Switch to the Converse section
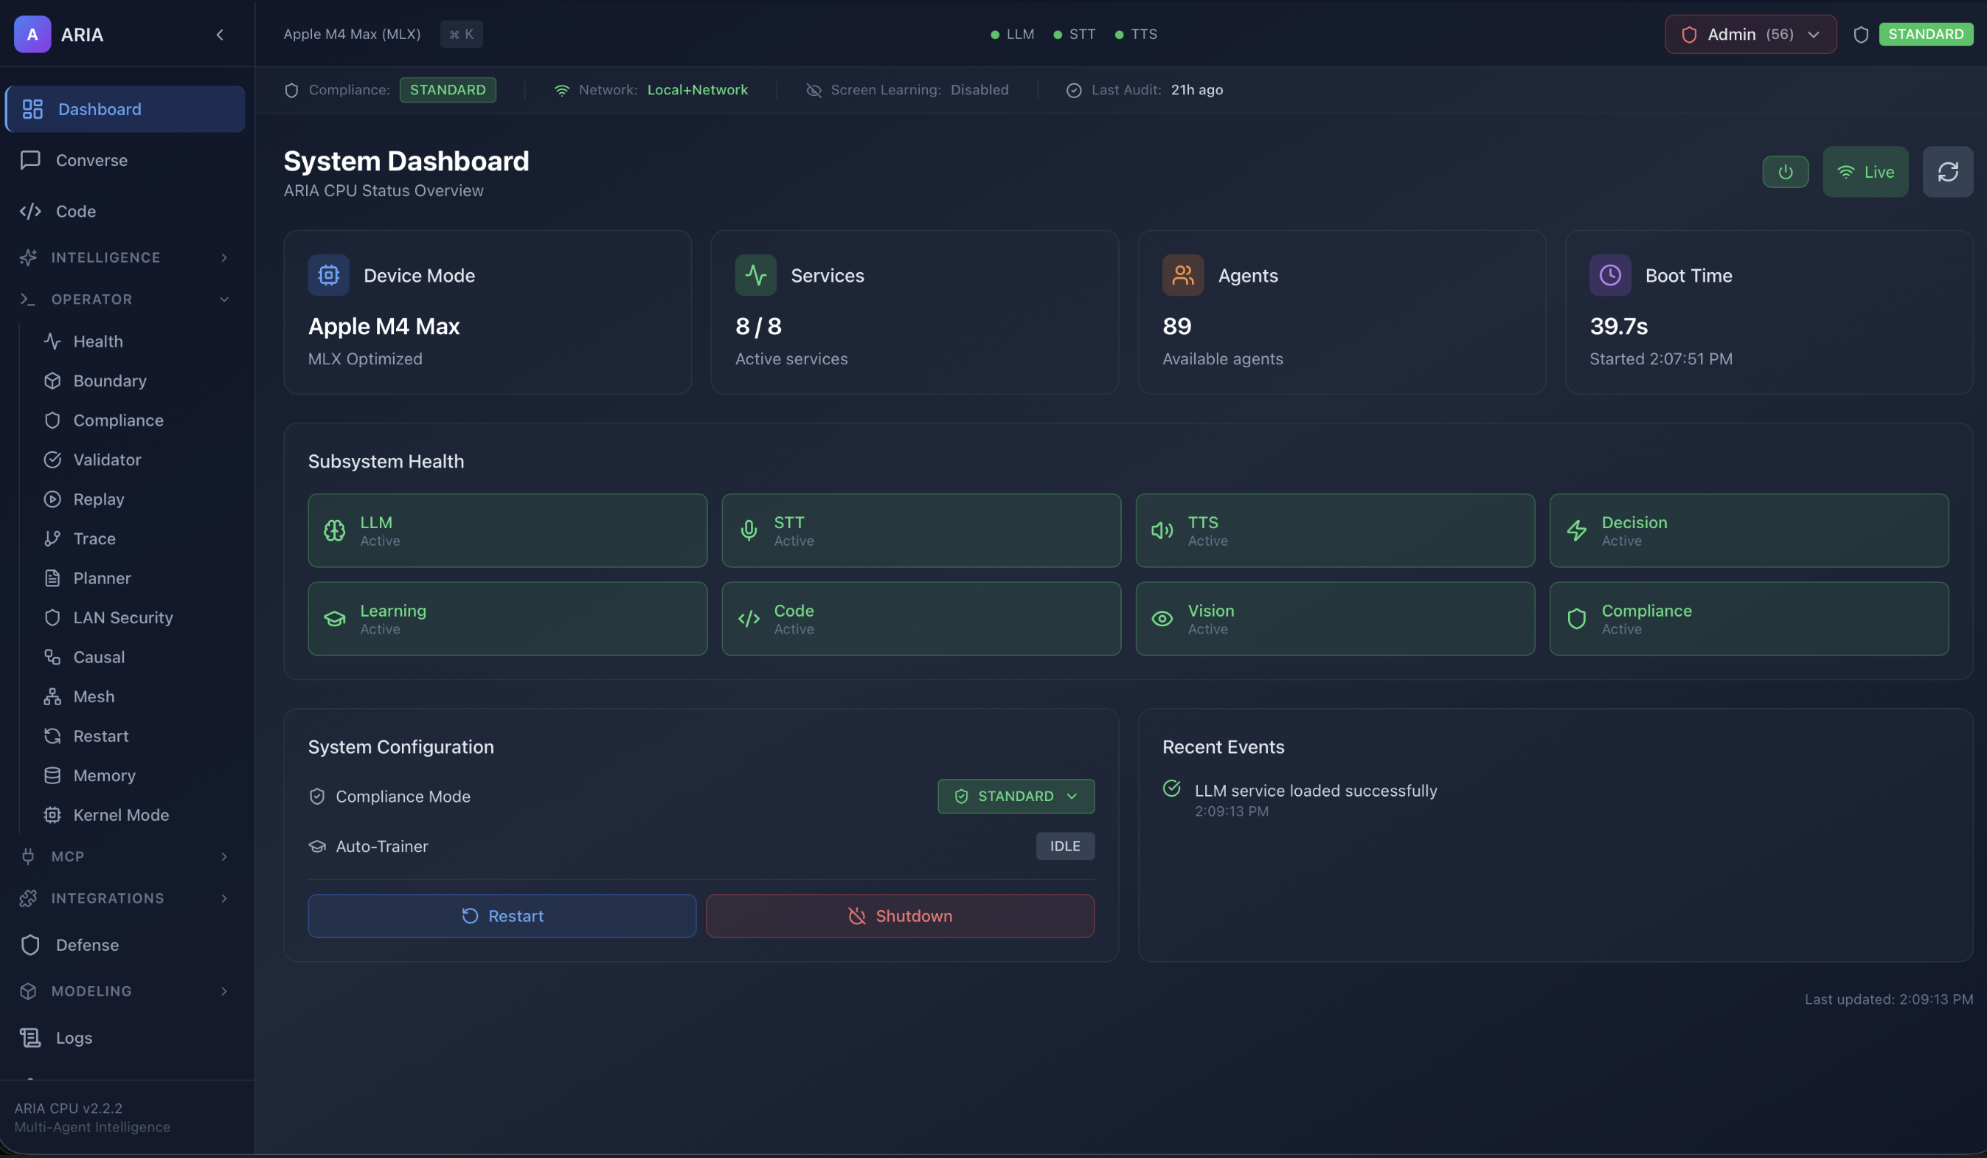This screenshot has height=1158, width=1987. tap(91, 160)
